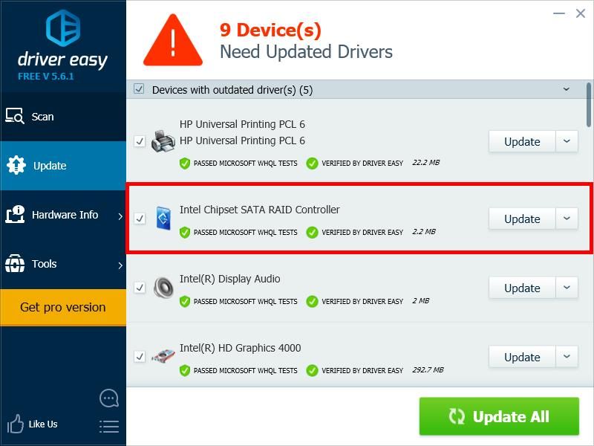The image size is (594, 446).
Task: Click the Intel HD Graphics 4000 card icon
Action: [163, 357]
